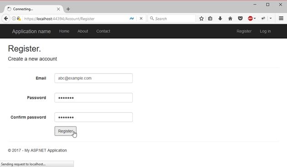287x167 pixels.
Task: Open the Home nav link
Action: [x=64, y=31]
